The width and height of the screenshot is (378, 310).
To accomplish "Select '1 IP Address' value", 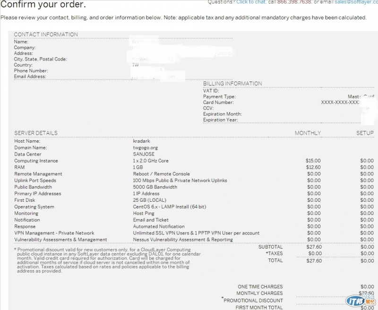I will (146, 193).
